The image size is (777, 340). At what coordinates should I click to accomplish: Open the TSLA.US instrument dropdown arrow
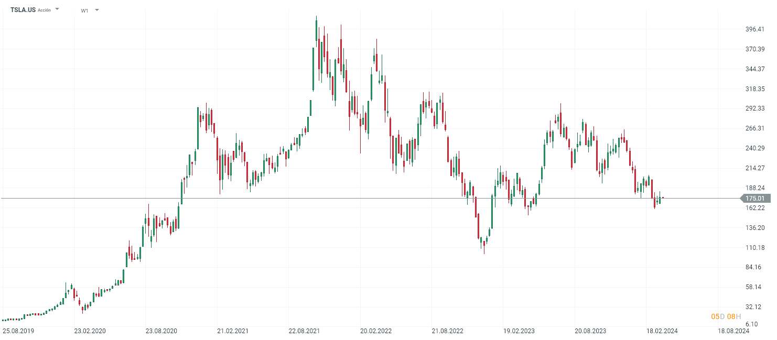[x=57, y=9]
